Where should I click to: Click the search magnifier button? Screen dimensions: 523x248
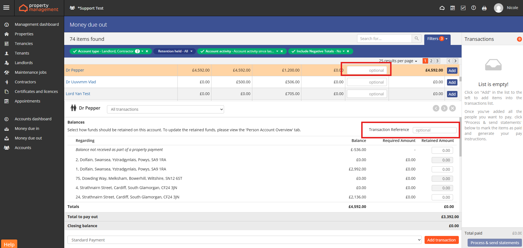[417, 39]
